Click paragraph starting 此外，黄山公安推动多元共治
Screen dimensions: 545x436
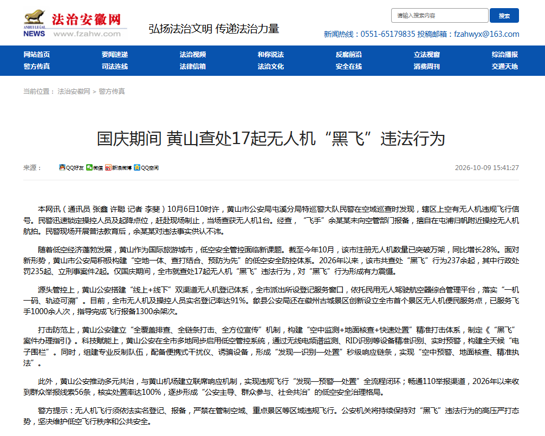point(271,387)
